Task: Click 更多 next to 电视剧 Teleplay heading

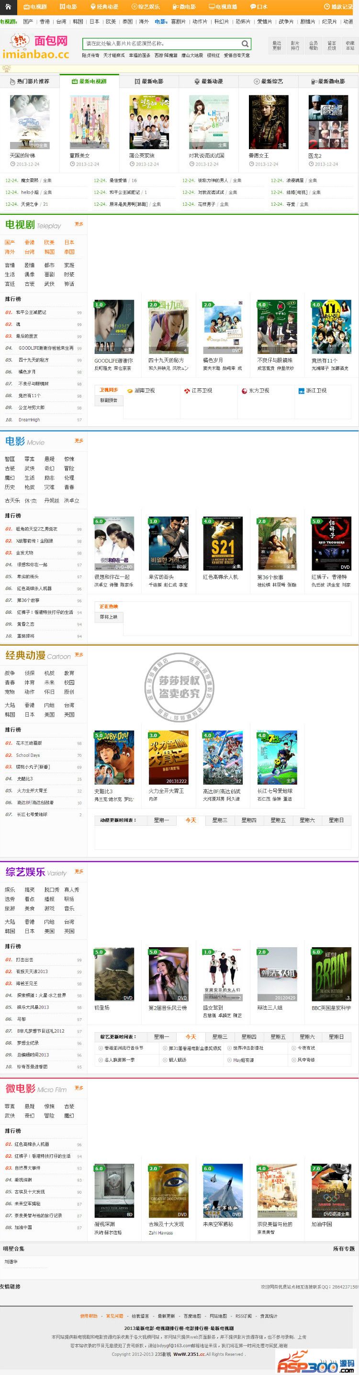Action: [x=79, y=224]
